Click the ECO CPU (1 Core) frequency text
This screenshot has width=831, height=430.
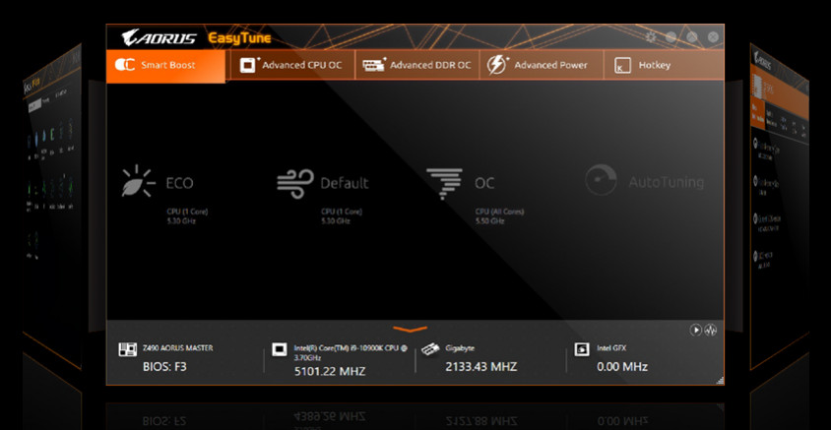click(187, 216)
